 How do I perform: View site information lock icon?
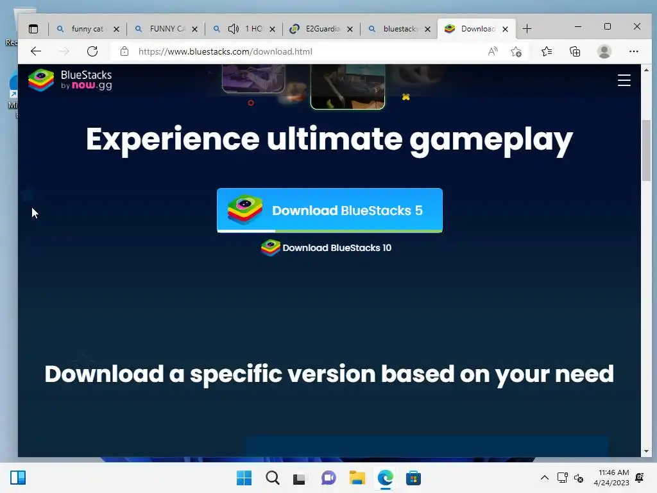tap(124, 51)
